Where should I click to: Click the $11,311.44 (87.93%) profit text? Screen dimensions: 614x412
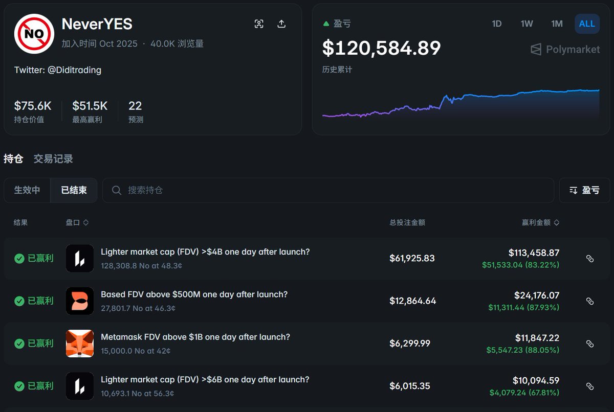pyautogui.click(x=523, y=307)
